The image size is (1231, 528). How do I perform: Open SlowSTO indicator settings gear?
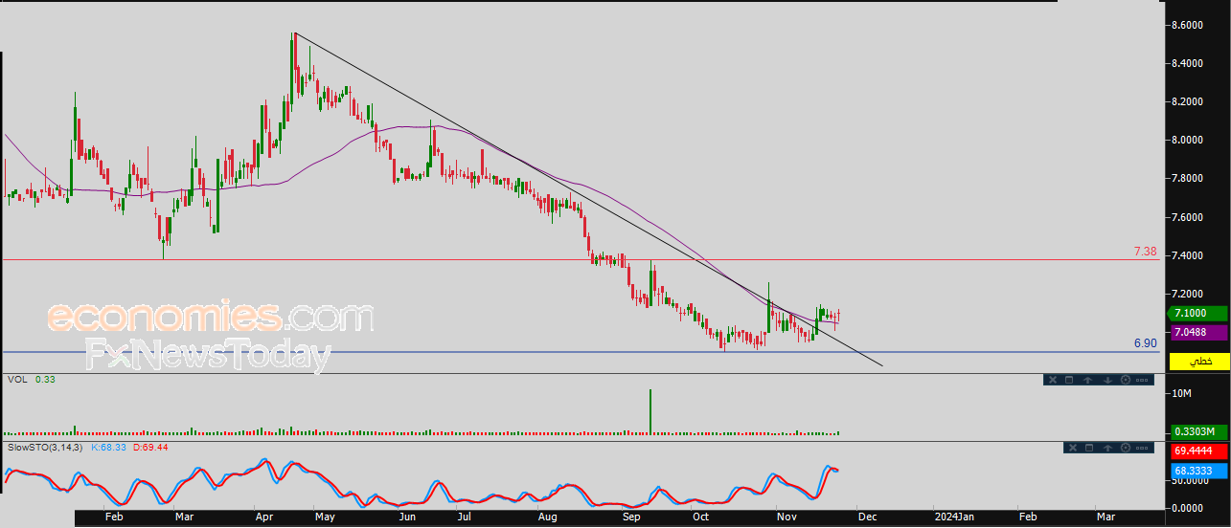pos(1126,448)
